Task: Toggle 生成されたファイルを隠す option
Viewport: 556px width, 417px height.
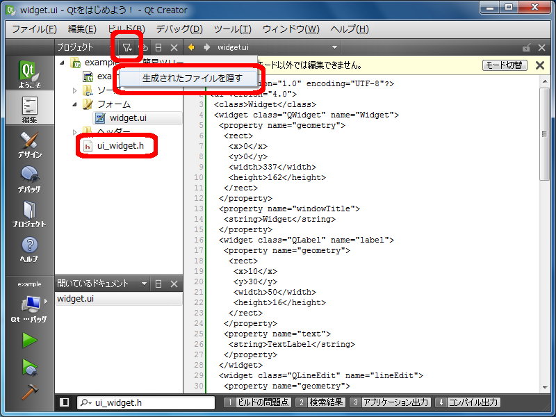Action: pyautogui.click(x=193, y=78)
